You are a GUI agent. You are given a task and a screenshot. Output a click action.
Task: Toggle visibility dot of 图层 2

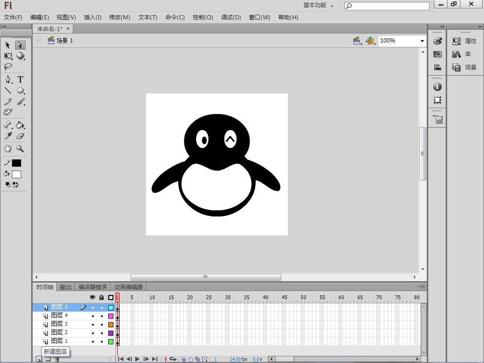pos(93,333)
